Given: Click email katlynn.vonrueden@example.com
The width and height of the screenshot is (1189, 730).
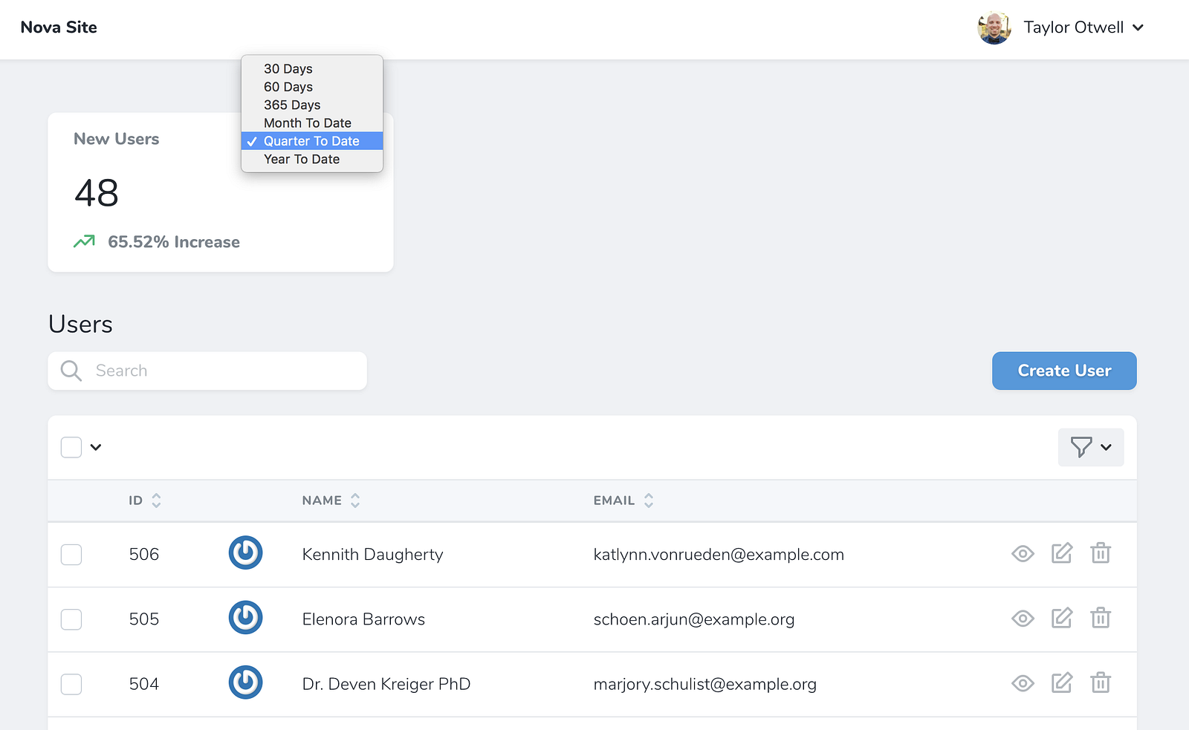Looking at the screenshot, I should [x=719, y=555].
